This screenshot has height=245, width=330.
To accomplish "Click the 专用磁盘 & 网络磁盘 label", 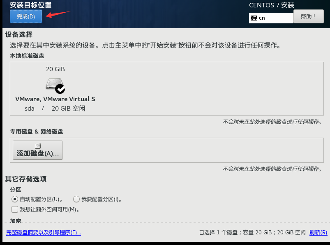I will pos(37,132).
